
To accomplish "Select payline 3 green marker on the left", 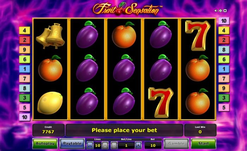I will tap(25, 98).
